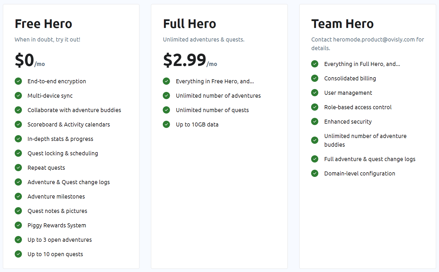Click checkmark beside Adventure & Quest change logs
Screen dimensions: 439x272
coord(18,182)
